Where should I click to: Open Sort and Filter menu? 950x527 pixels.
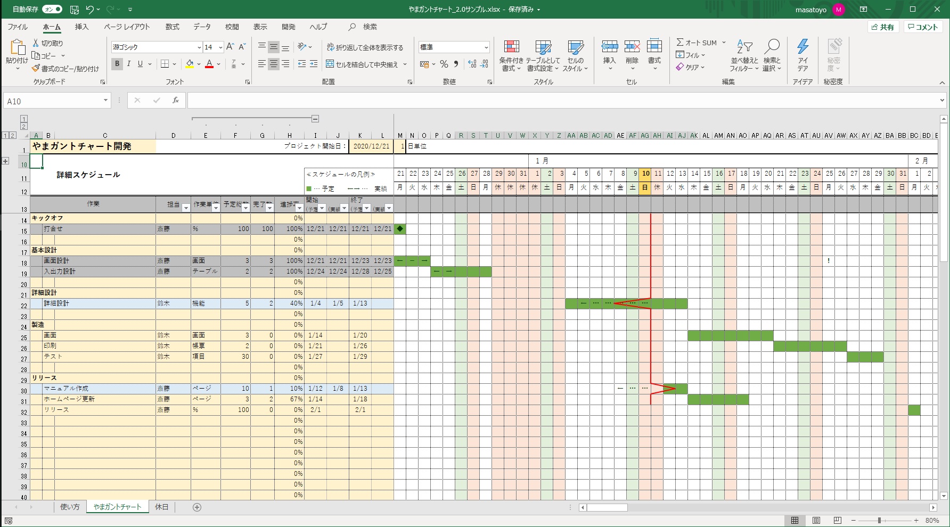(x=744, y=55)
